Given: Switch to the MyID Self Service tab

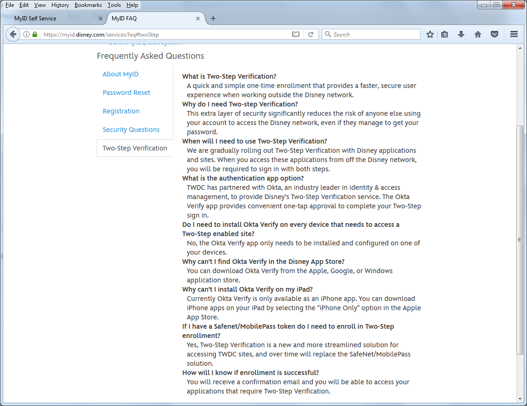Looking at the screenshot, I should (x=56, y=19).
